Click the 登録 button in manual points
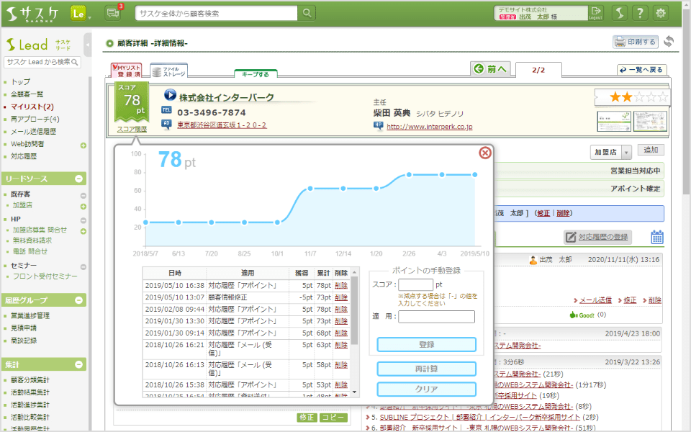Viewport: 691px width, 432px height. 426,345
